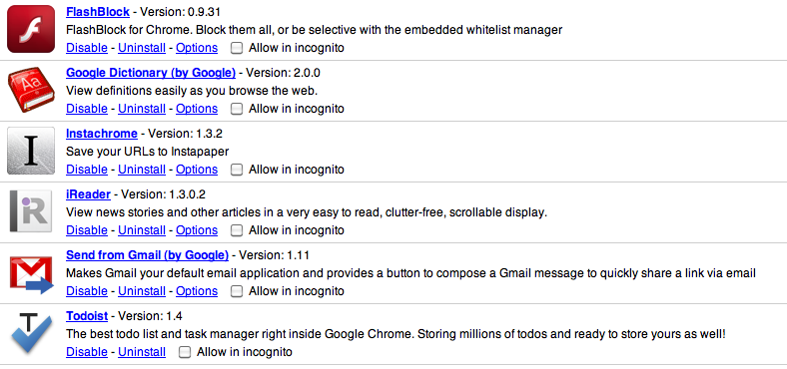
Task: Disable the Google Dictionary extension
Action: [87, 109]
